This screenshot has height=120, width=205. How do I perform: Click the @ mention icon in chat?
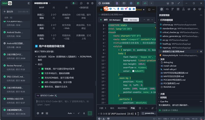tap(38, 113)
